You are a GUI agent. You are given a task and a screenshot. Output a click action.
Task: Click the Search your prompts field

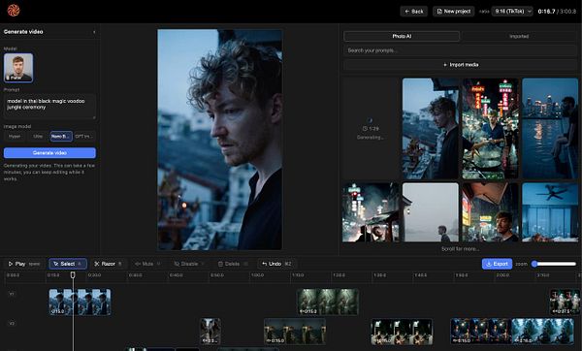(x=460, y=50)
